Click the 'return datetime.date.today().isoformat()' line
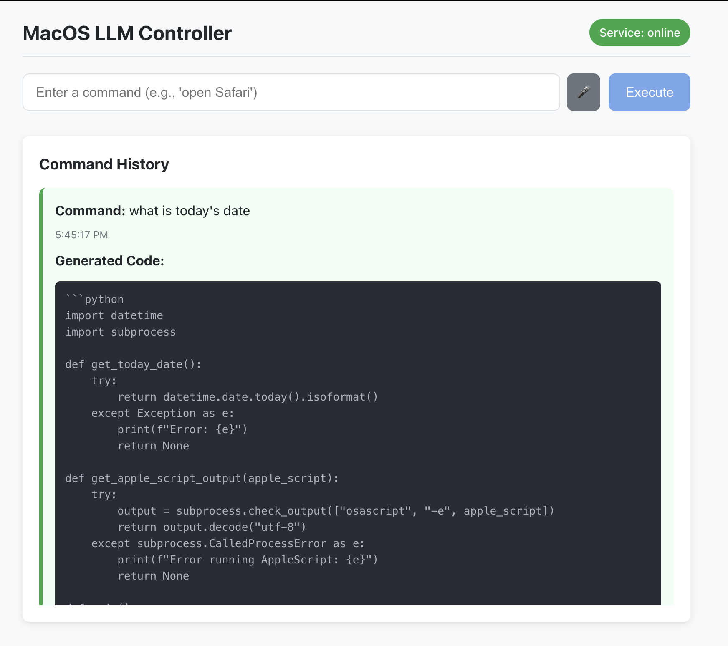 click(x=248, y=397)
